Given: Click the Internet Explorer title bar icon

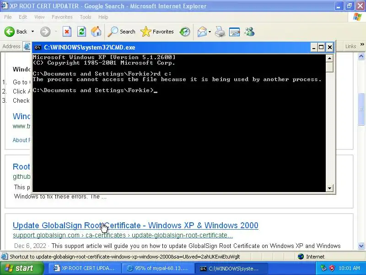Looking at the screenshot, I should pyautogui.click(x=4, y=5).
